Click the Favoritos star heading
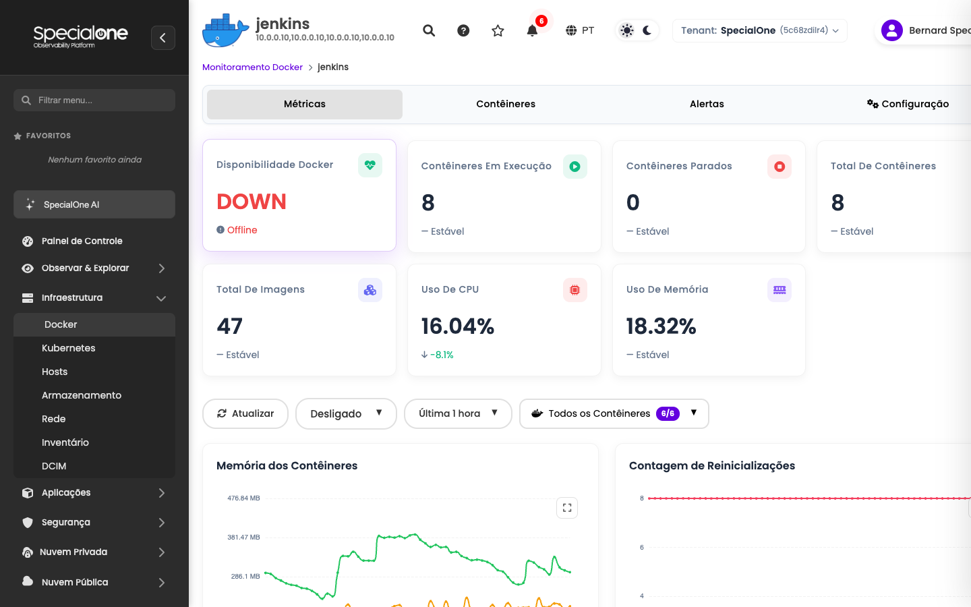This screenshot has width=971, height=607. [x=42, y=136]
